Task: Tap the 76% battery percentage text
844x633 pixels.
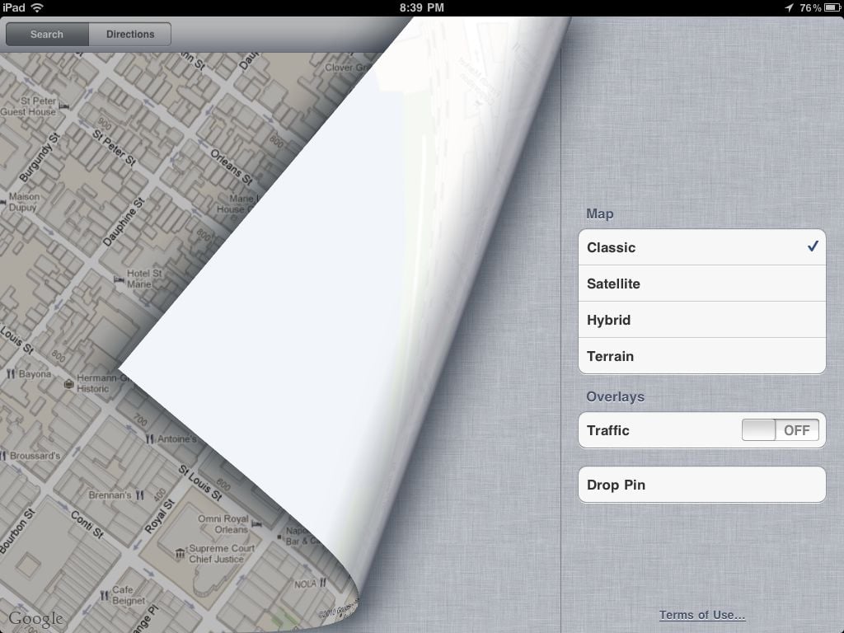Action: pos(810,7)
